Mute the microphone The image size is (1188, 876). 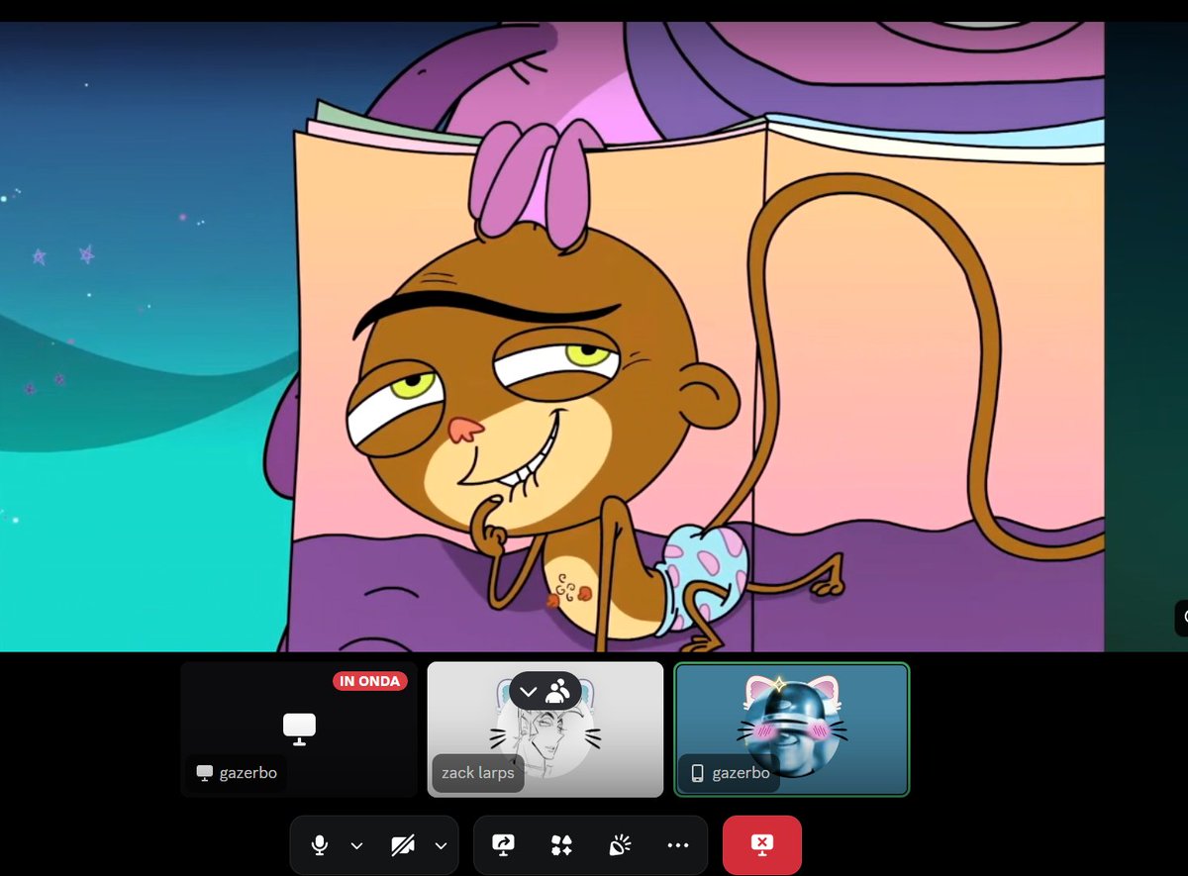(319, 845)
